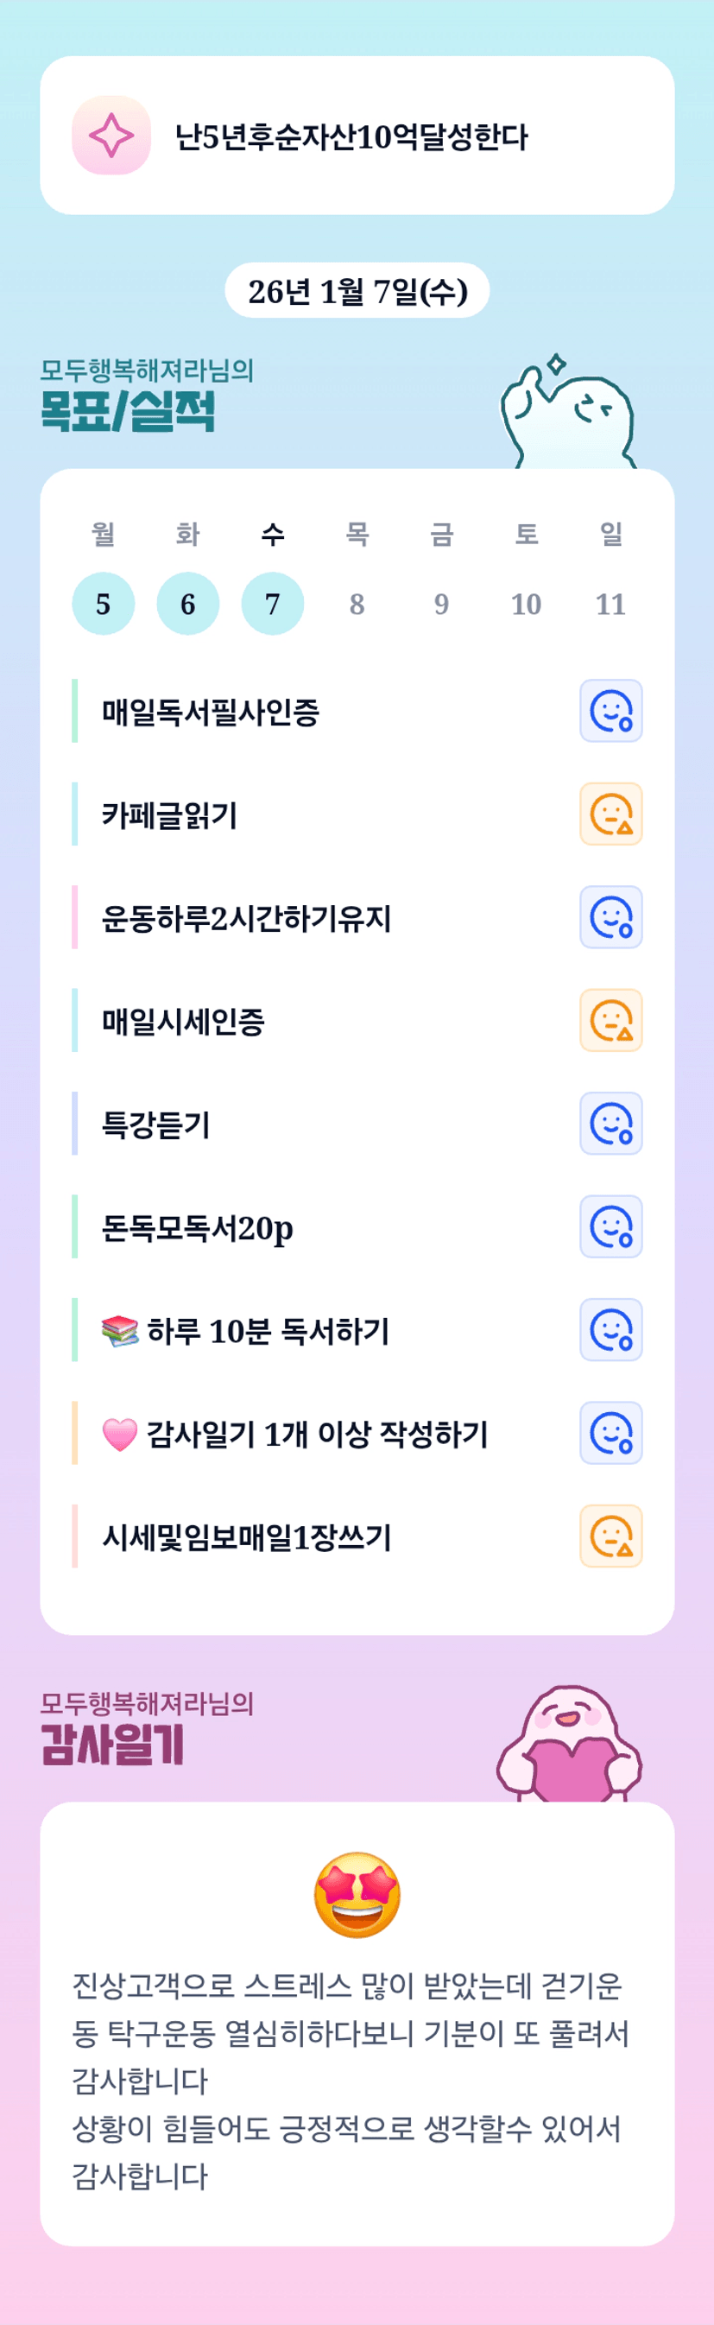Image resolution: width=714 pixels, height=2325 pixels.
Task: Click the 매일독서필사인증 goal label
Action: click(211, 713)
